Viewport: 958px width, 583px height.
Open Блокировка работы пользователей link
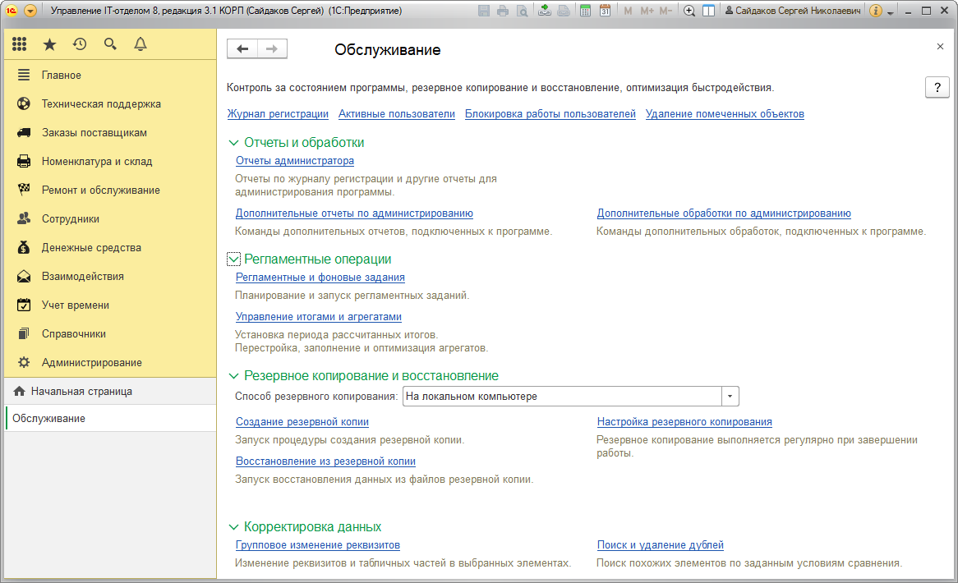[550, 113]
